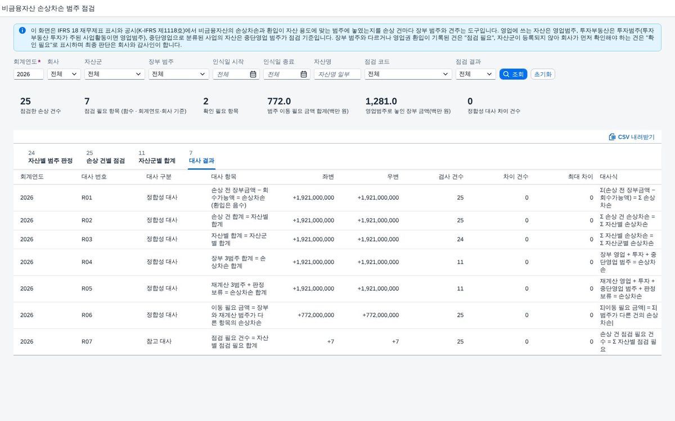Click the 24 검사 건수 value in R03
Viewport: 675px width, 421px height.
(460, 240)
